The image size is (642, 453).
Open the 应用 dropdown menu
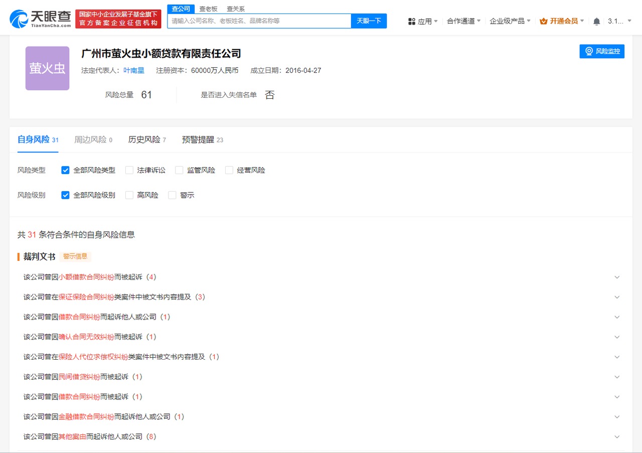pos(423,21)
